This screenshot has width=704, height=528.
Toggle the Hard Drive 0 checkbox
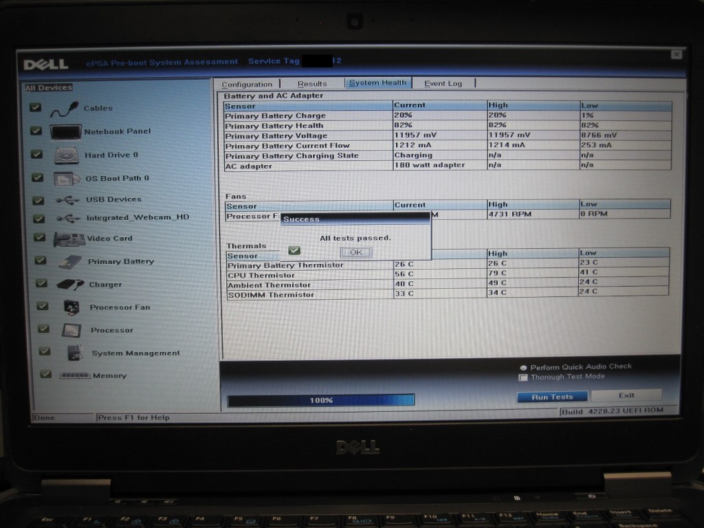pyautogui.click(x=37, y=154)
